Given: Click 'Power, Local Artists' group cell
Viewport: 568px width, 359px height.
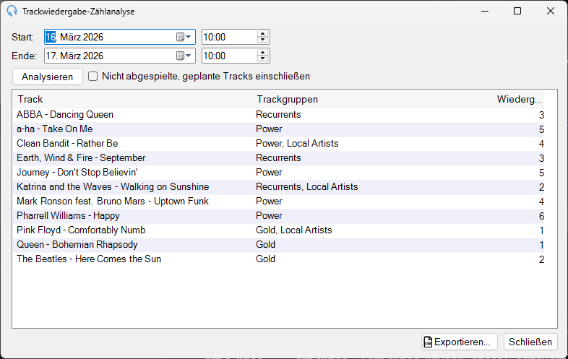Looking at the screenshot, I should (x=297, y=144).
